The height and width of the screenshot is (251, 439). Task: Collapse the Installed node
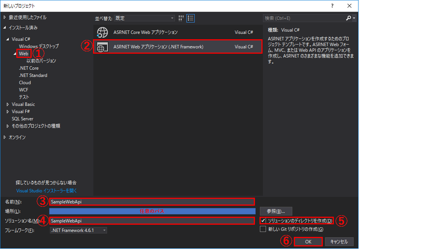click(4, 28)
